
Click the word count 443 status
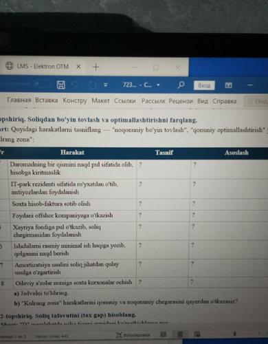52,336
